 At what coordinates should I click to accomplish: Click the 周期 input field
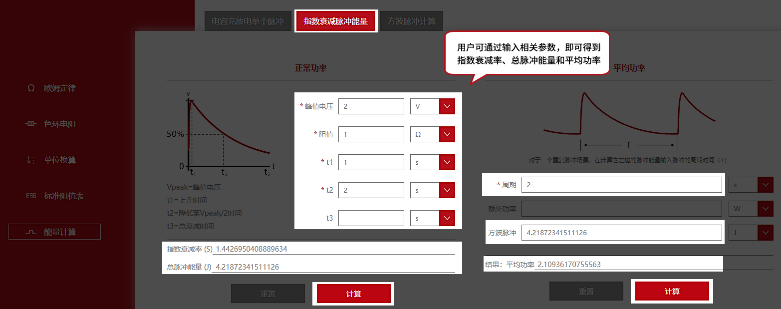621,185
